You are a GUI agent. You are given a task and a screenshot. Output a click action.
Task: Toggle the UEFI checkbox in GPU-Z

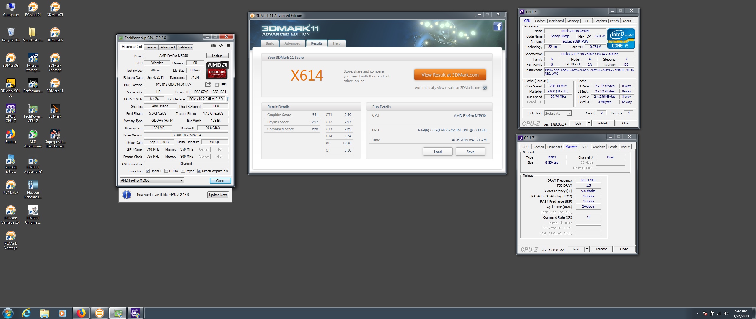216,85
